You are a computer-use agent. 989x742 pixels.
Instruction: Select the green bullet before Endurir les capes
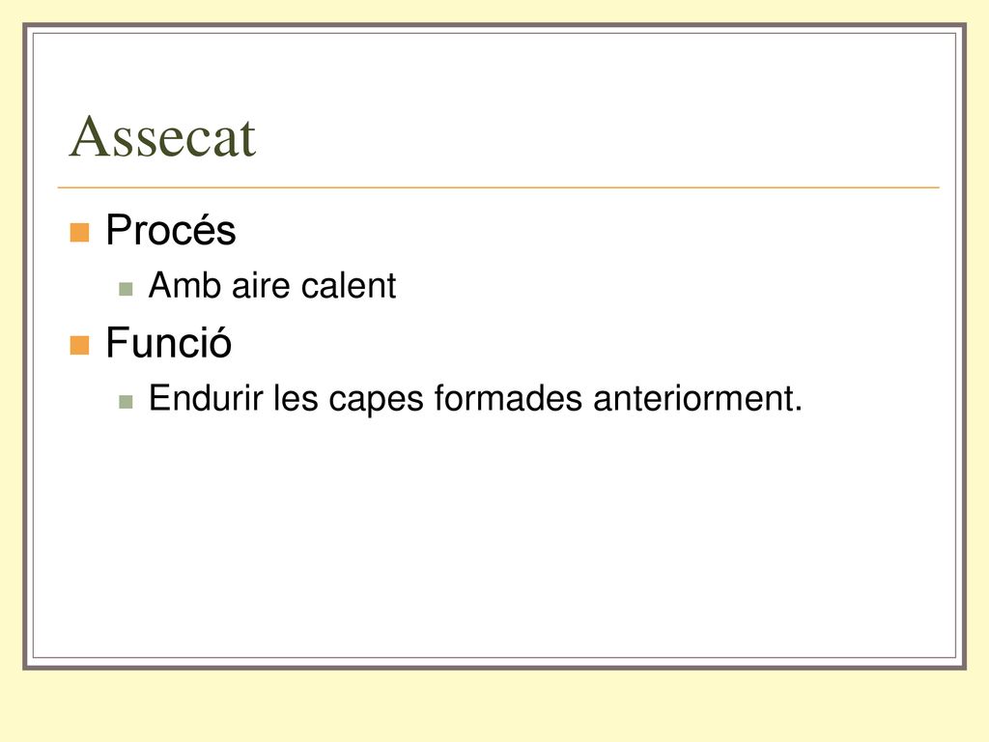126,402
